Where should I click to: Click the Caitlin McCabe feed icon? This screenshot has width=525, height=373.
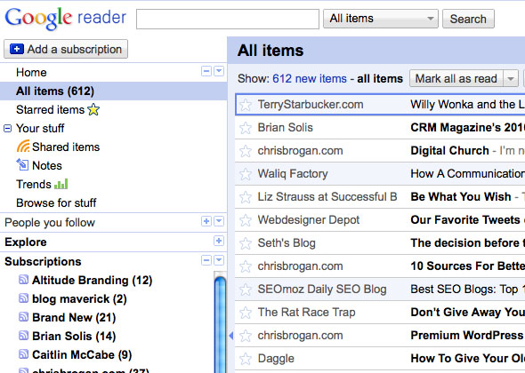pyautogui.click(x=23, y=353)
